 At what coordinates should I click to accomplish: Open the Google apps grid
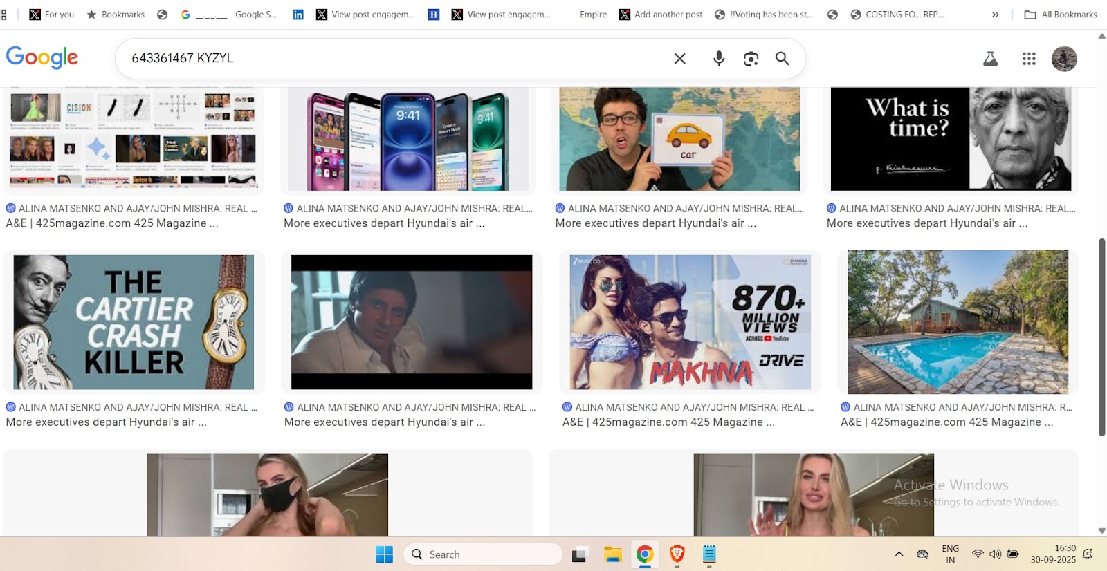pyautogui.click(x=1029, y=59)
